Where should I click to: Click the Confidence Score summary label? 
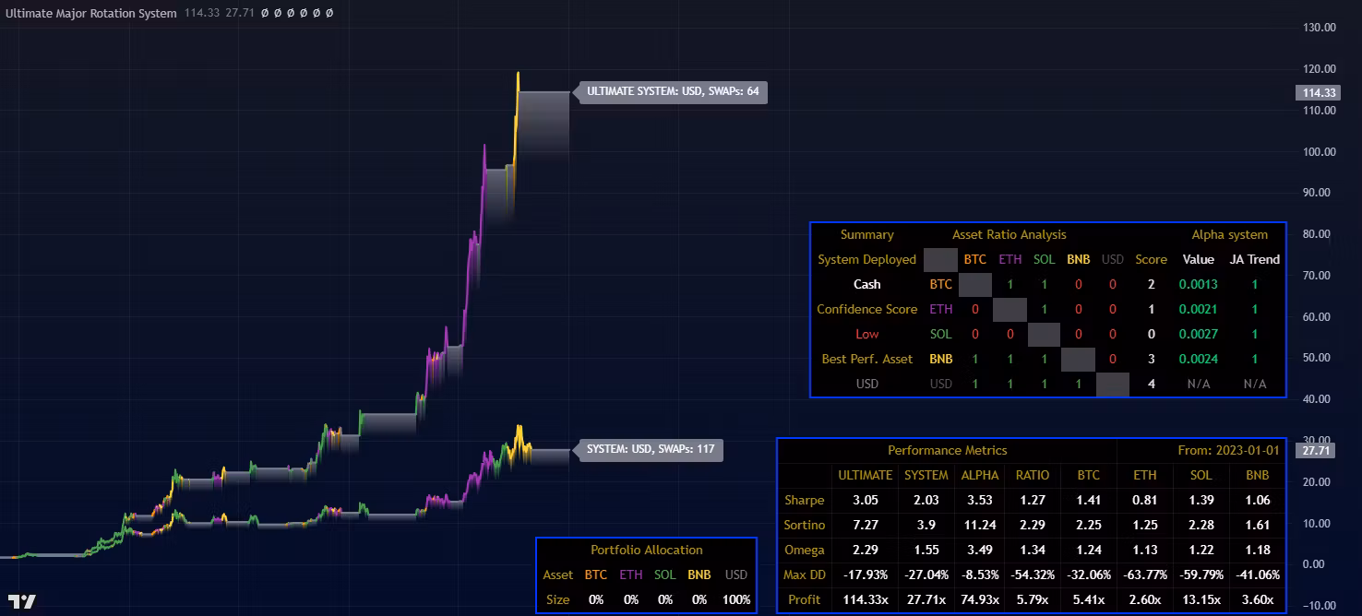(866, 309)
